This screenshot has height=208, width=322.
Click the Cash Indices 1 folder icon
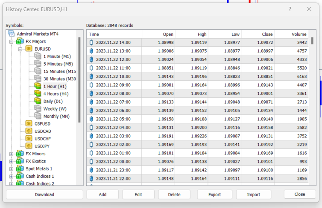[20, 176]
